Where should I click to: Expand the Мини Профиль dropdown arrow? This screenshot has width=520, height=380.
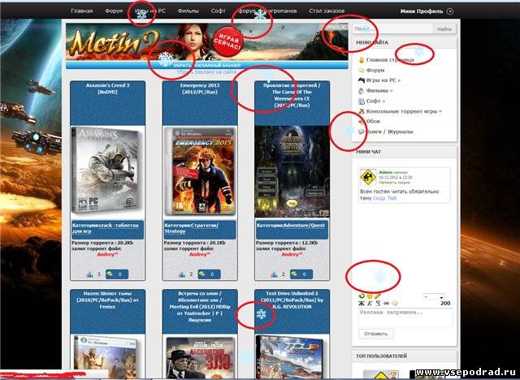(449, 11)
